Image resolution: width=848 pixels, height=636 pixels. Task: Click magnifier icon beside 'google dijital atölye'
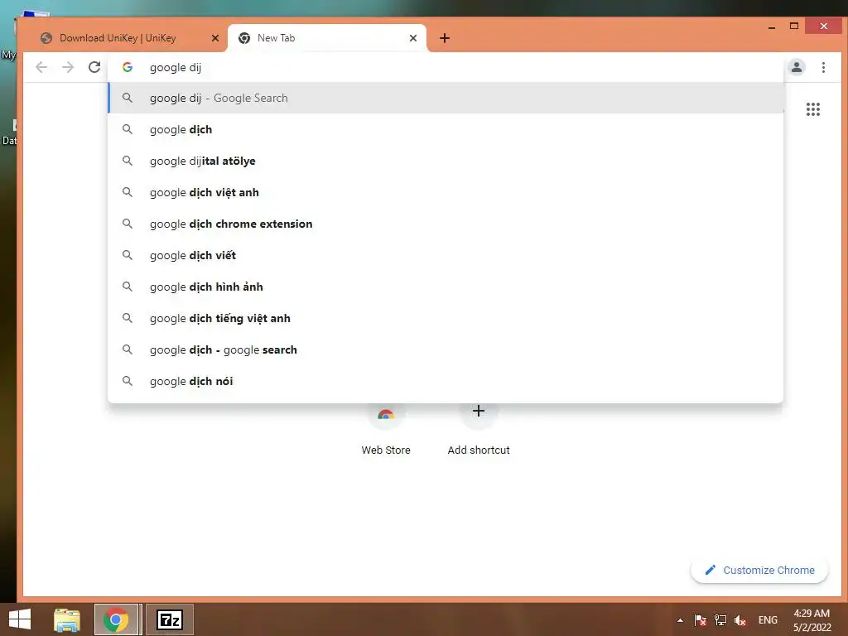click(x=127, y=161)
